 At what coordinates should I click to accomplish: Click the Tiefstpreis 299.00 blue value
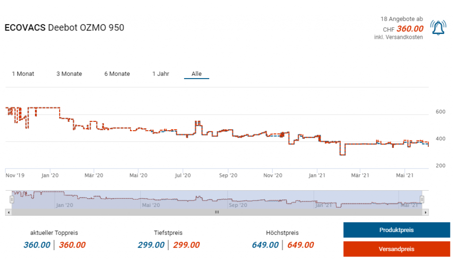pos(151,245)
